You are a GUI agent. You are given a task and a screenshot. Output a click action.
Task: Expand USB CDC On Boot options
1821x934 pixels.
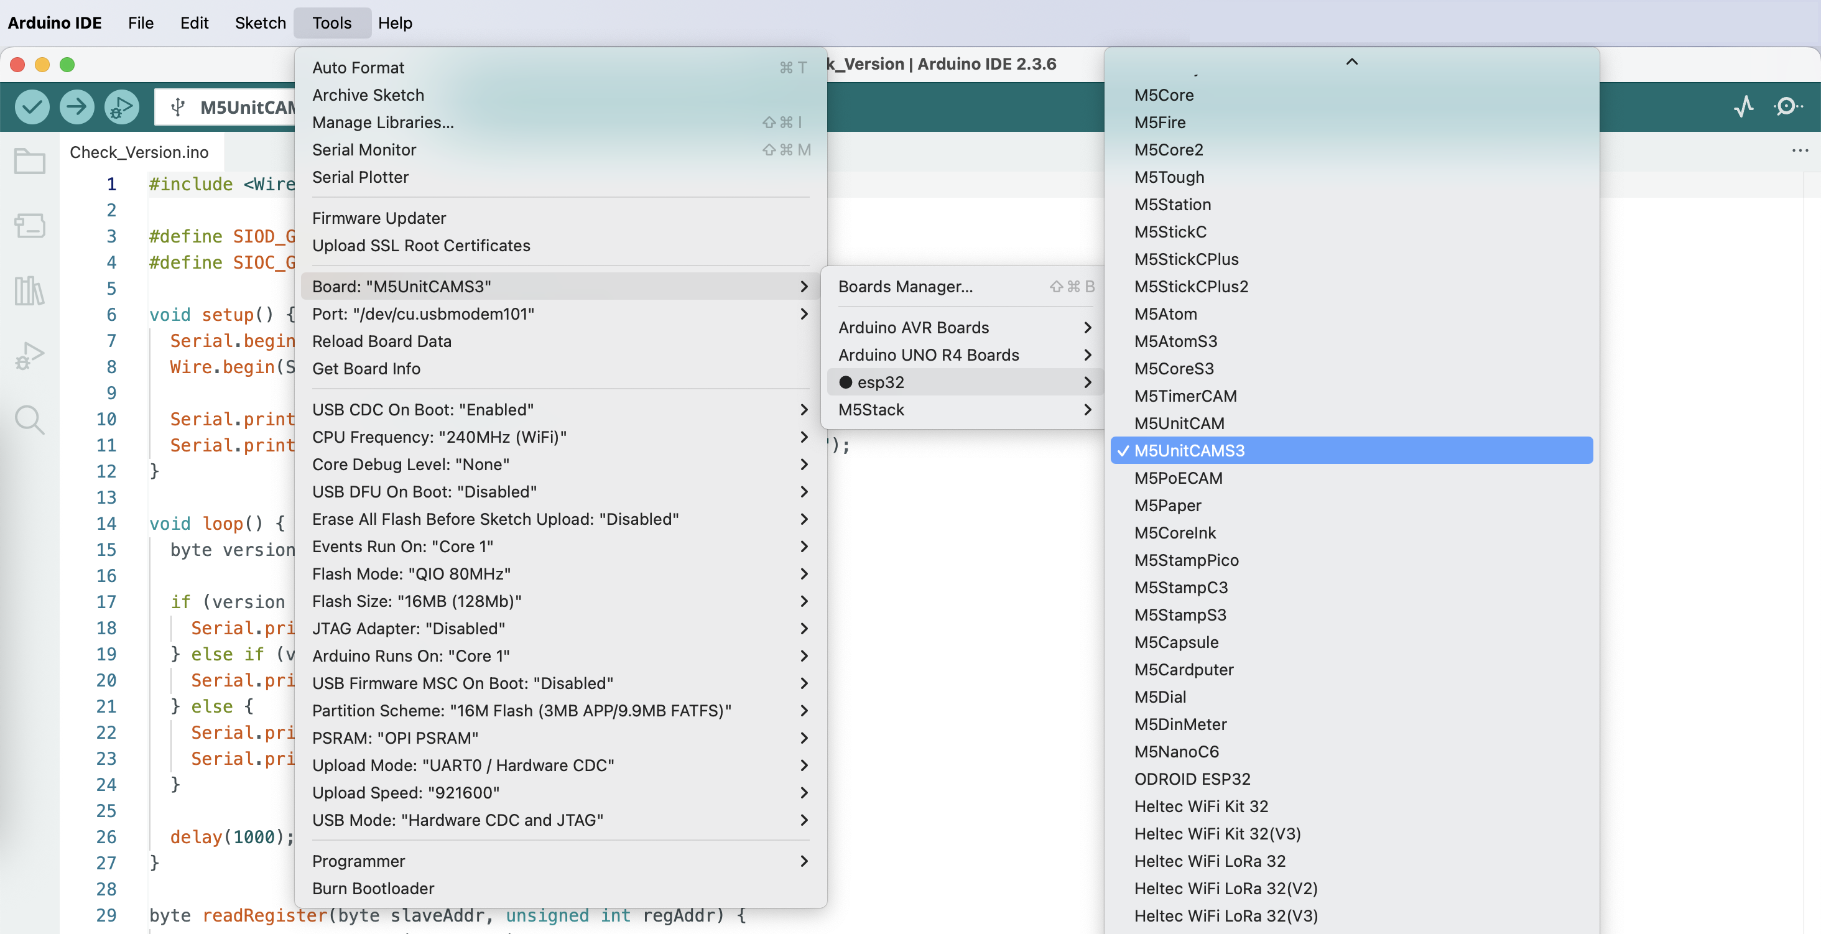[x=560, y=409]
